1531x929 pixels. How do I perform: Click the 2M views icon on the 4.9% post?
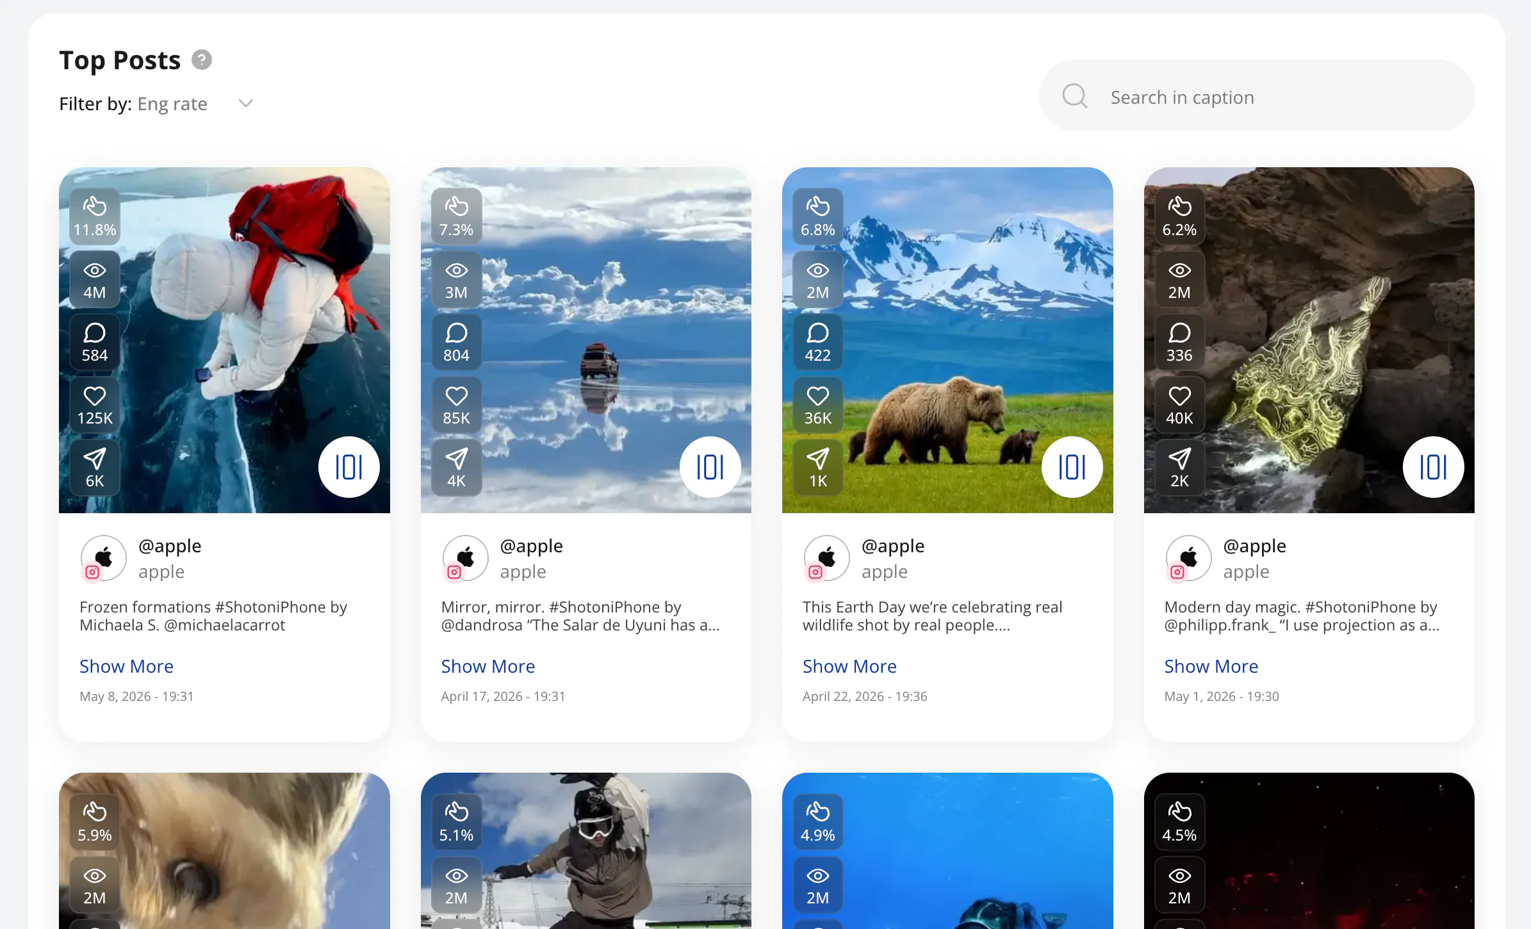(x=818, y=876)
